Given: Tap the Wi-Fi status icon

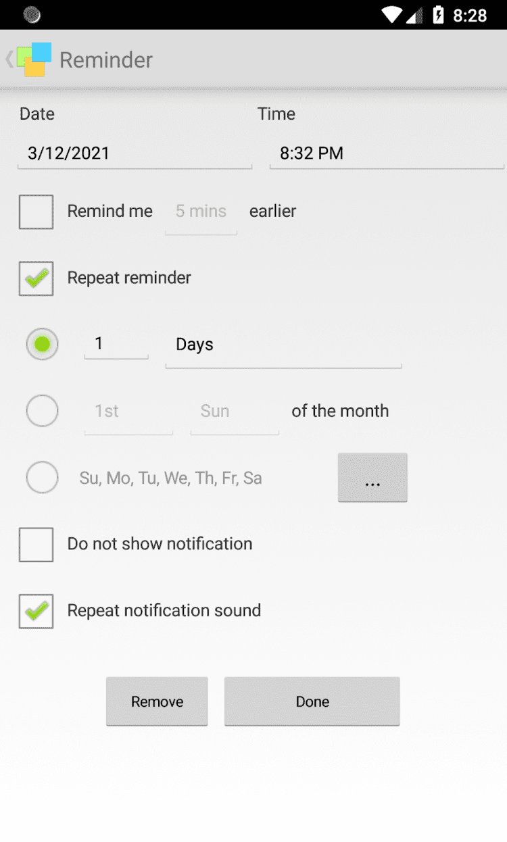Looking at the screenshot, I should [x=391, y=15].
